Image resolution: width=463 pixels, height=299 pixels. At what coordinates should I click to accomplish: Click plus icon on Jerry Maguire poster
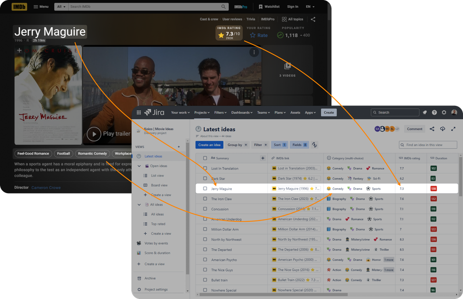click(19, 50)
